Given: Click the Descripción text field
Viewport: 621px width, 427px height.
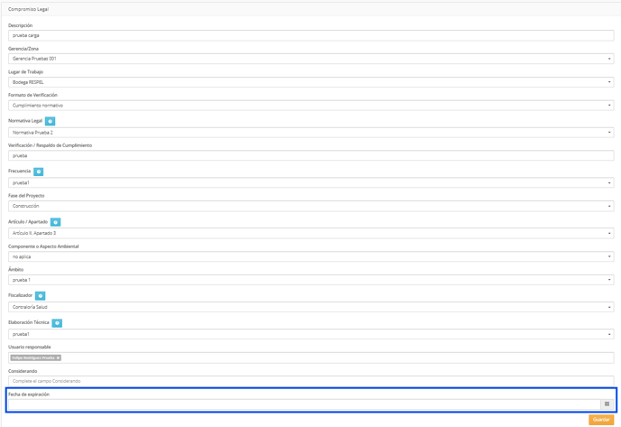Looking at the screenshot, I should [x=310, y=35].
